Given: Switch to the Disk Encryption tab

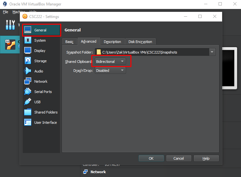Looking at the screenshot, I should pyautogui.click(x=140, y=42).
